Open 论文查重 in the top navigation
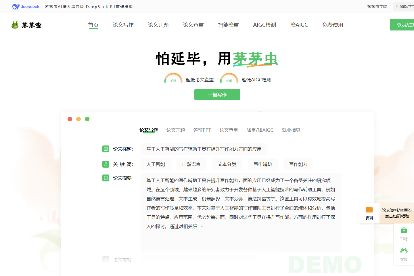Image resolution: width=414 pixels, height=276 pixels. (x=193, y=25)
